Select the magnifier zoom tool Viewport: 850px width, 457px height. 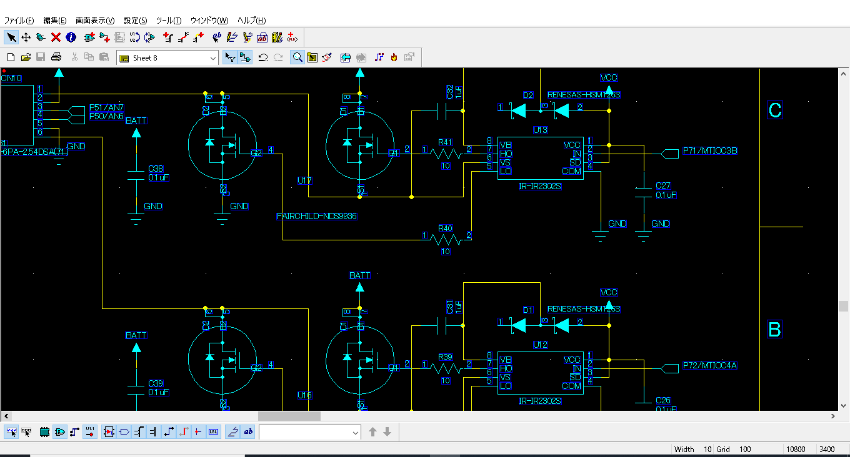[x=297, y=57]
